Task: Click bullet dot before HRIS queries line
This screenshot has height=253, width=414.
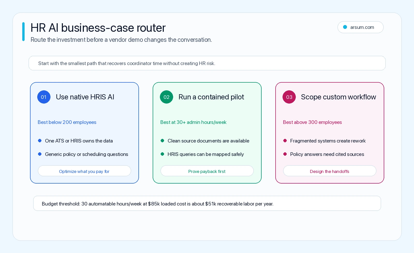Action: click(162, 154)
